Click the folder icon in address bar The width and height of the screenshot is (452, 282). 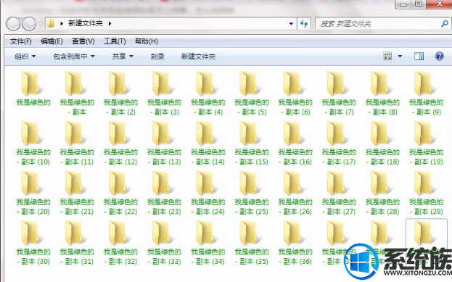51,23
